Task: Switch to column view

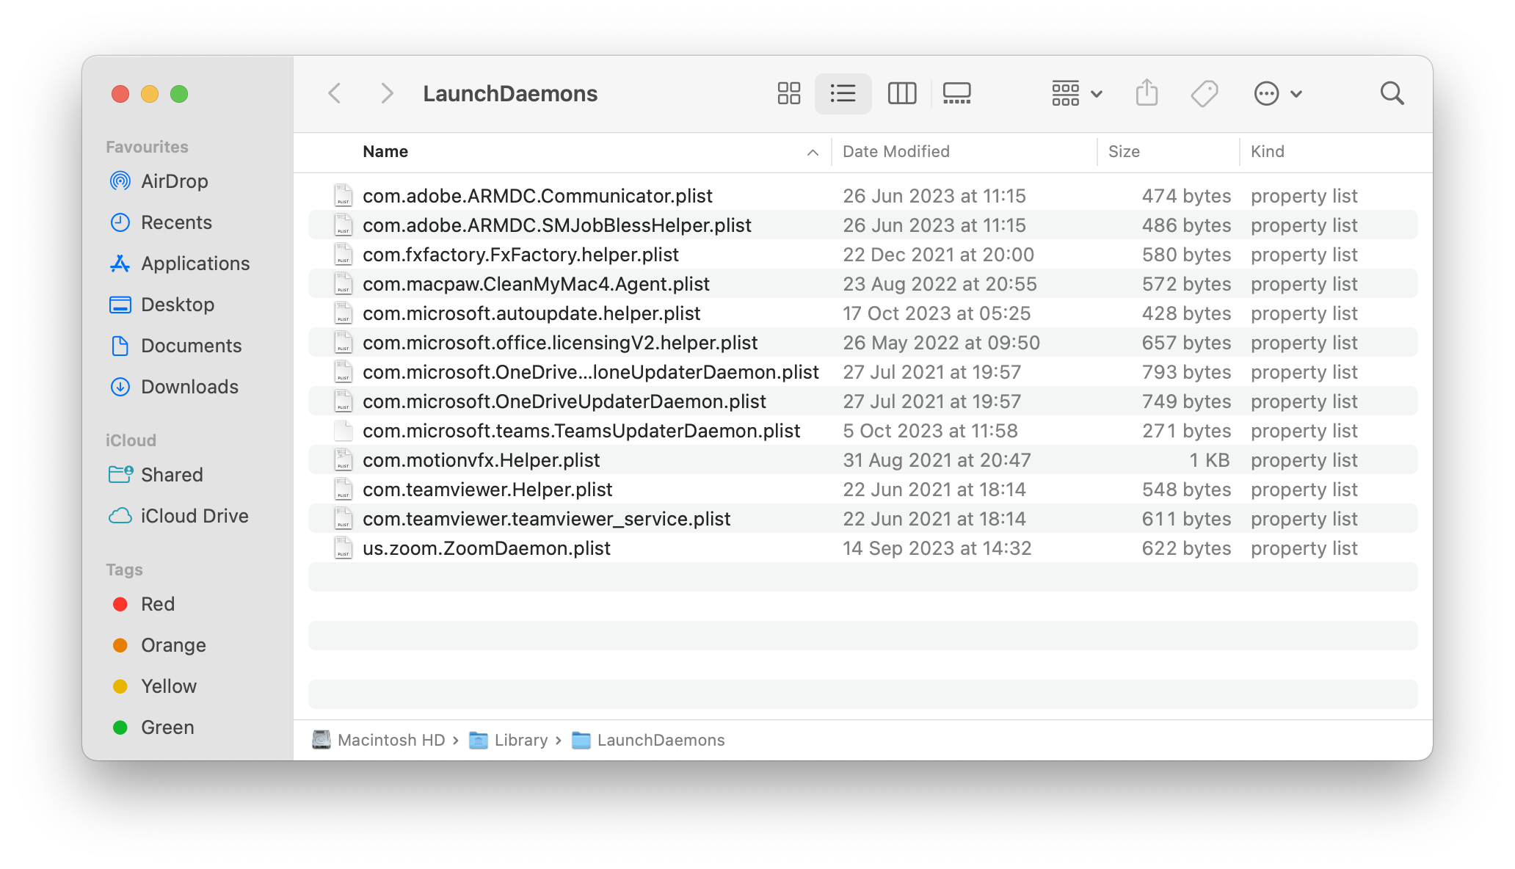Action: click(901, 93)
